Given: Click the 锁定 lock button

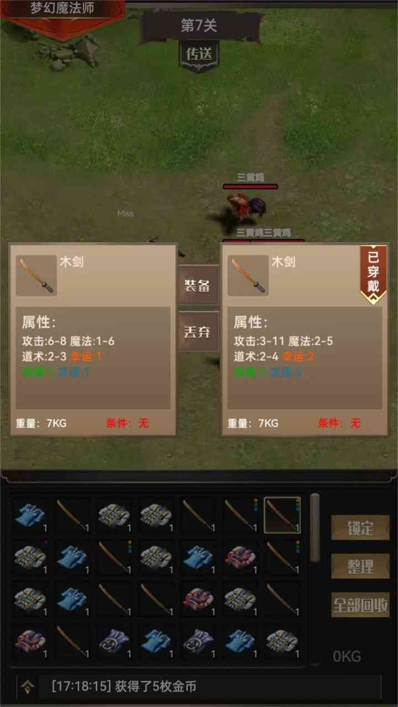Looking at the screenshot, I should pos(360,528).
